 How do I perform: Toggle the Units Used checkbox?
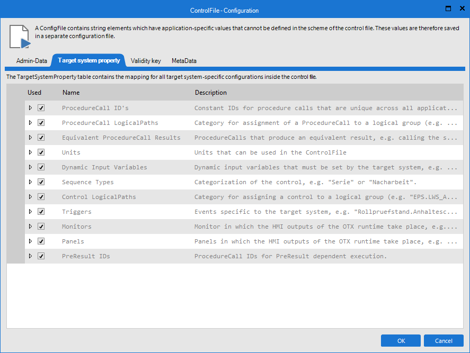41,152
